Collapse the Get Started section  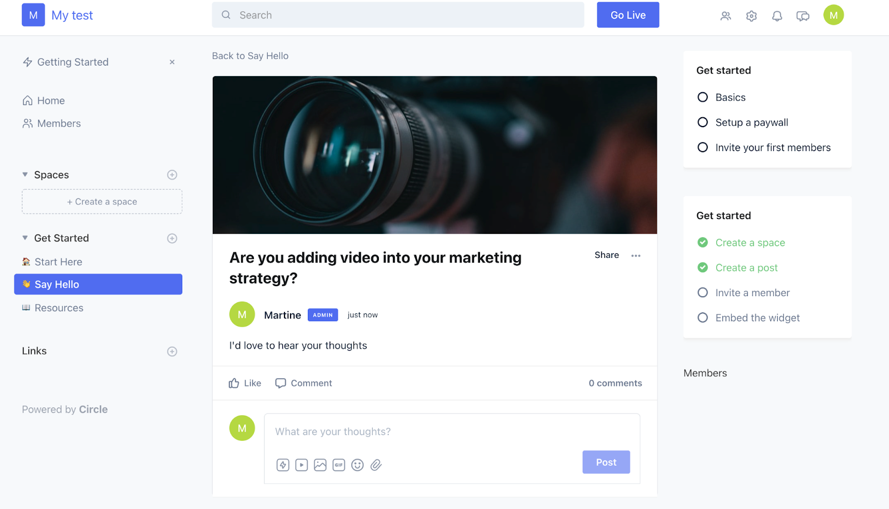(24, 238)
